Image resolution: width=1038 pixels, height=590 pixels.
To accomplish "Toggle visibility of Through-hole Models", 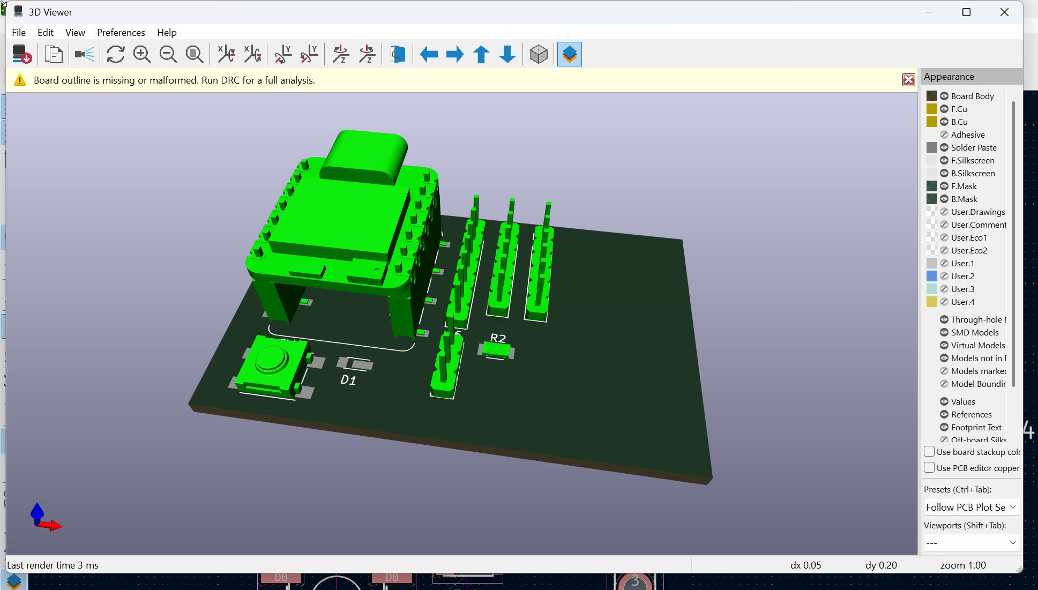I will pos(944,319).
